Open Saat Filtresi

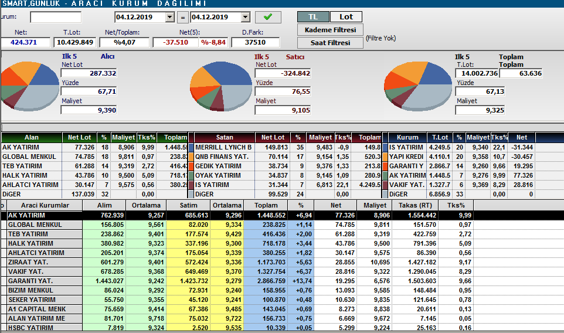point(330,43)
